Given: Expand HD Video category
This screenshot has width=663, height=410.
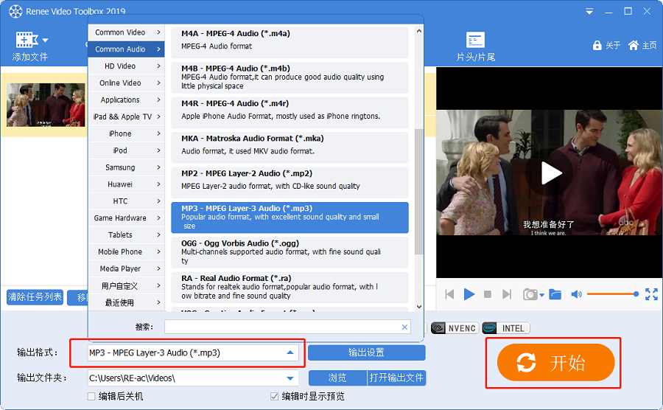Looking at the screenshot, I should [126, 66].
